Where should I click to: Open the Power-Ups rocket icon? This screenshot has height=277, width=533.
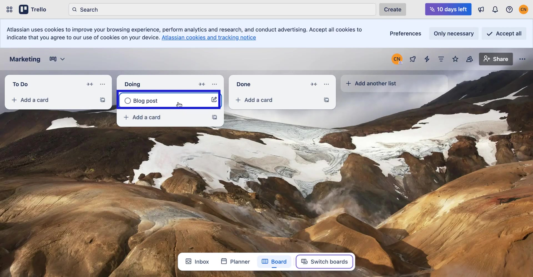tap(413, 59)
